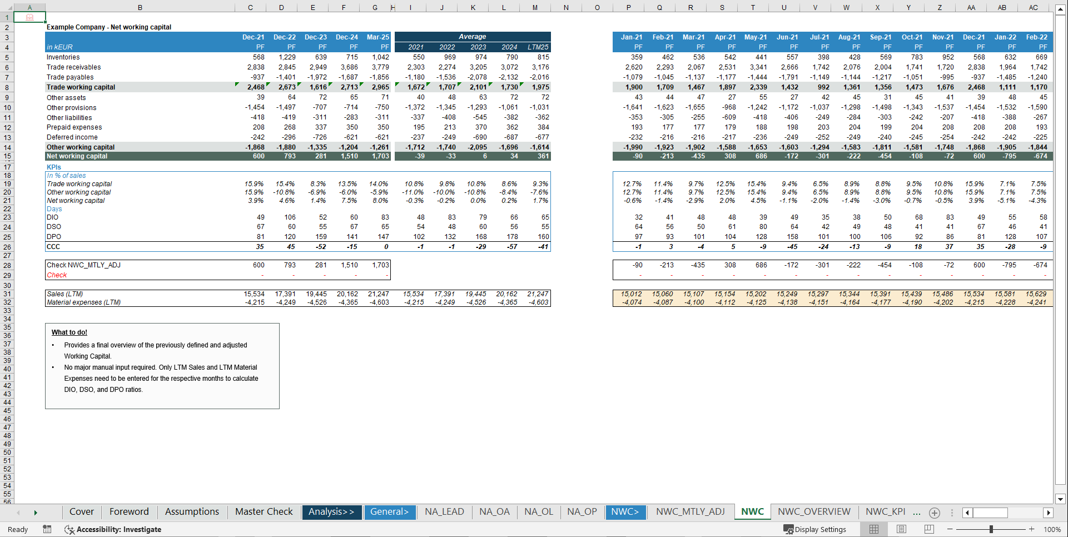The width and height of the screenshot is (1068, 537).
Task: Switch to Page Layout view
Action: pos(901,529)
